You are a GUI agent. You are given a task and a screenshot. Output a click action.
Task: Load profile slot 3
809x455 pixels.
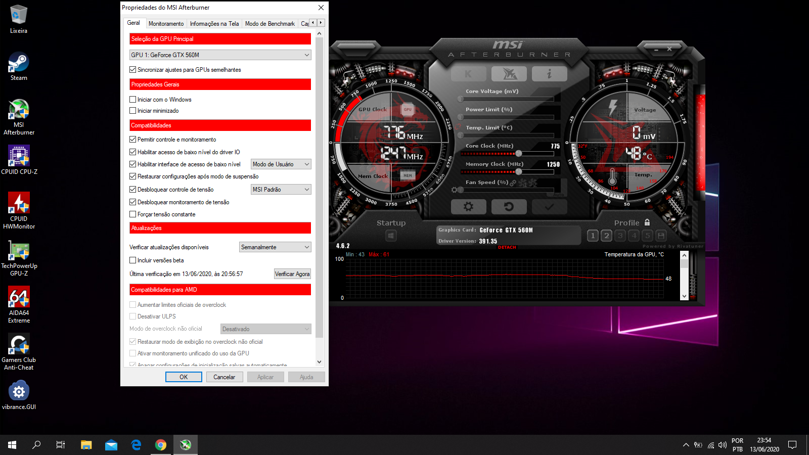click(x=620, y=236)
